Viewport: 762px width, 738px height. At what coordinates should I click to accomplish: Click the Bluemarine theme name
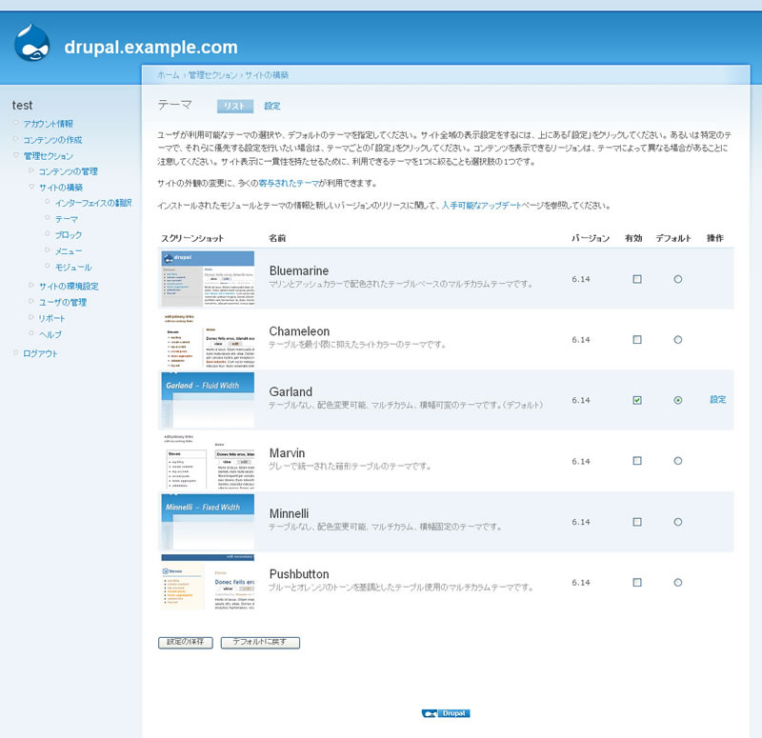point(299,271)
